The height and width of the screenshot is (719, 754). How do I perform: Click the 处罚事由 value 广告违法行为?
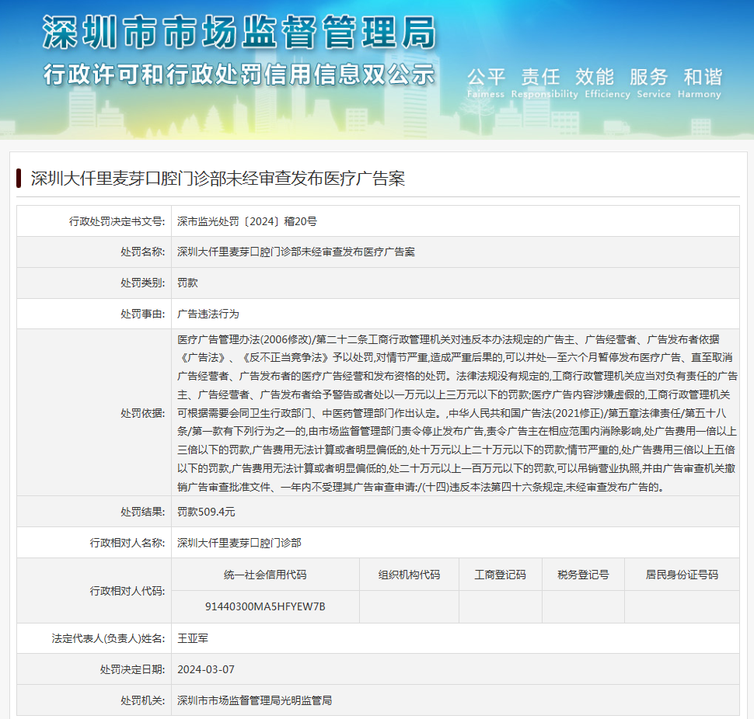pyautogui.click(x=208, y=314)
